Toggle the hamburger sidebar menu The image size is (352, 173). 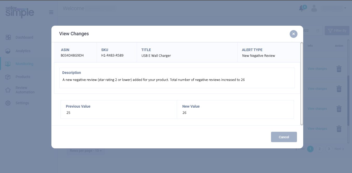click(51, 12)
